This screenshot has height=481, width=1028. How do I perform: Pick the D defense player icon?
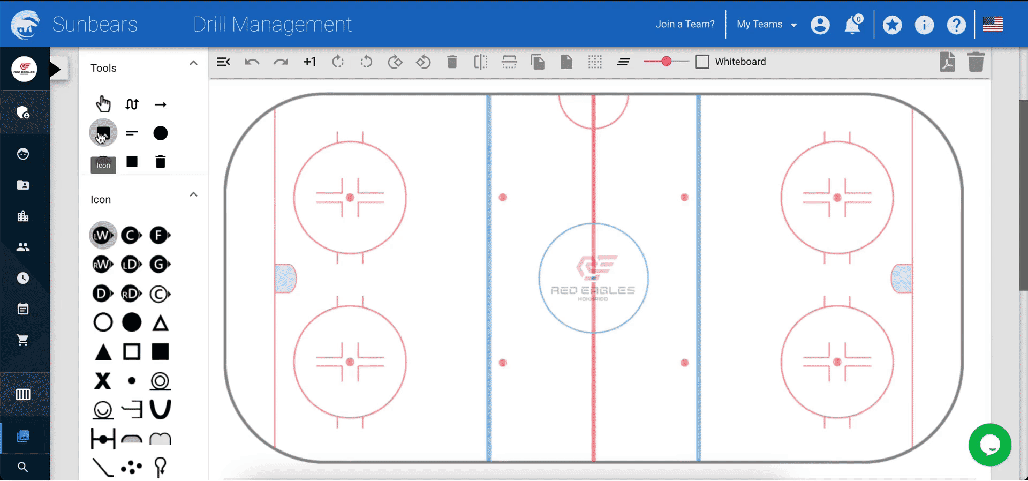[x=103, y=294]
